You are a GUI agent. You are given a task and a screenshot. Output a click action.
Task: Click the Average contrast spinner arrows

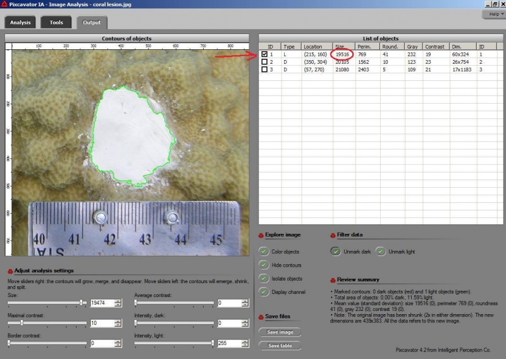click(x=245, y=303)
